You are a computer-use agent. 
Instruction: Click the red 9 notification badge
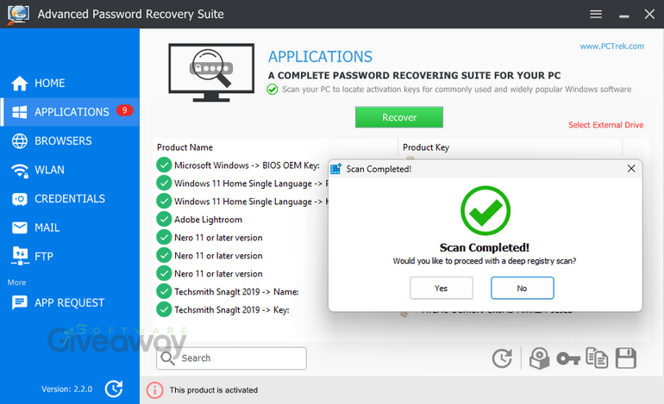coord(124,110)
